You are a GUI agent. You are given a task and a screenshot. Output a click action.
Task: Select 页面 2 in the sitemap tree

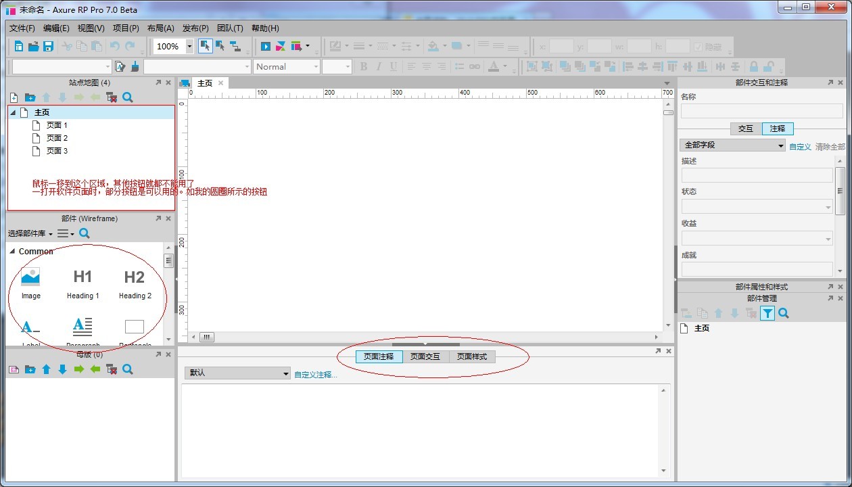point(57,138)
